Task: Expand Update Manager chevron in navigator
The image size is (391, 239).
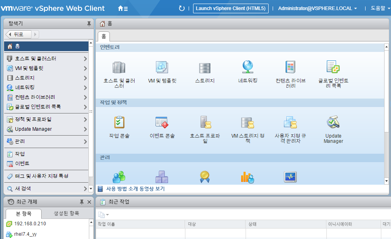Action: (x=85, y=129)
